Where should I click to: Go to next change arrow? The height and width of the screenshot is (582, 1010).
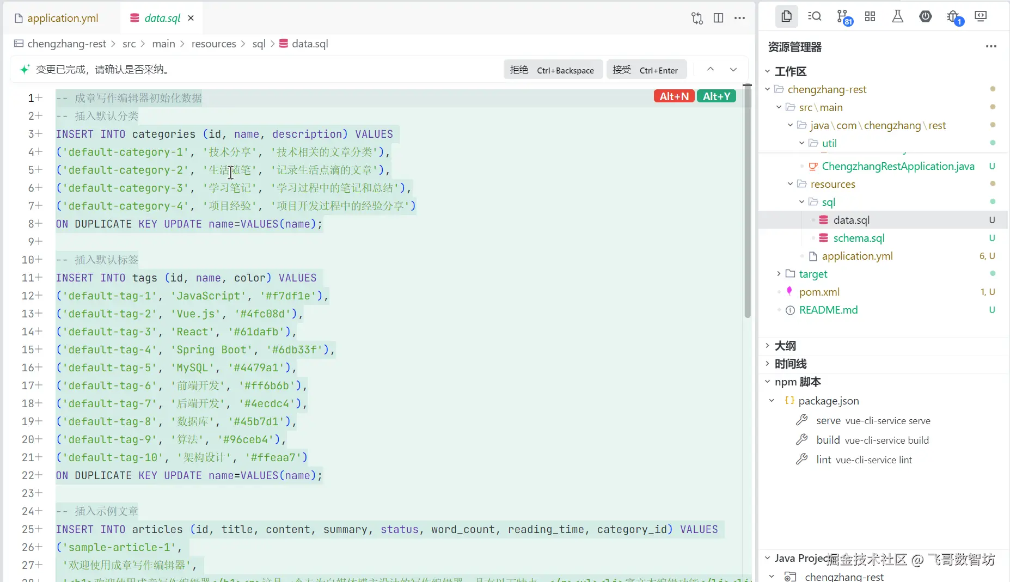tap(733, 69)
